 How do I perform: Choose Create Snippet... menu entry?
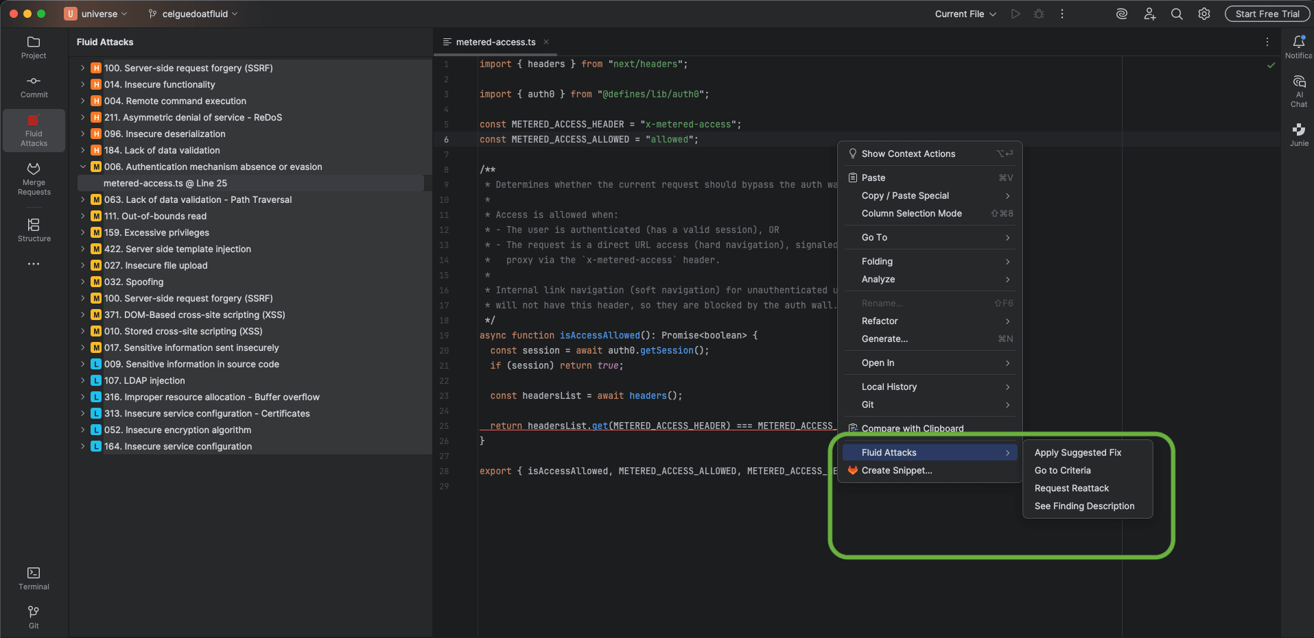930,470
